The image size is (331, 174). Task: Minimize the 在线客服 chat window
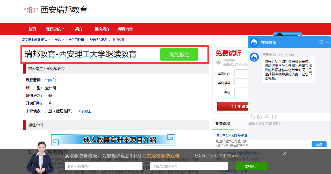pyautogui.click(x=327, y=42)
